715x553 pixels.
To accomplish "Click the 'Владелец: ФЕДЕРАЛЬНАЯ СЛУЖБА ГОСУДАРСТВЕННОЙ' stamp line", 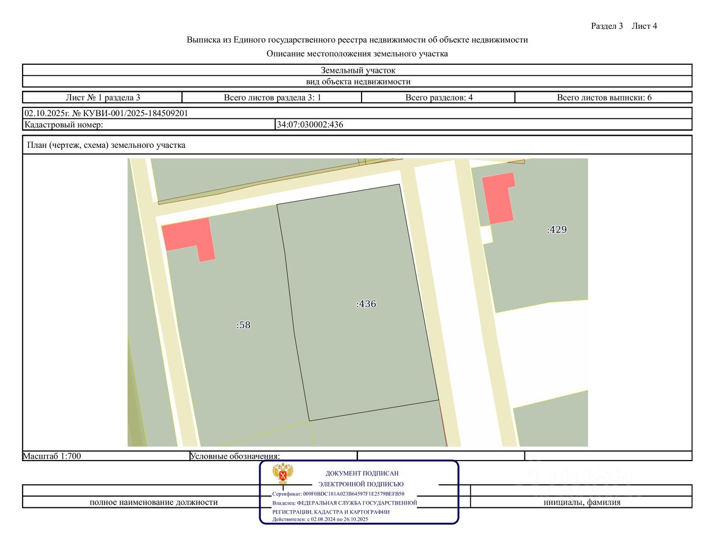I will pos(345,503).
